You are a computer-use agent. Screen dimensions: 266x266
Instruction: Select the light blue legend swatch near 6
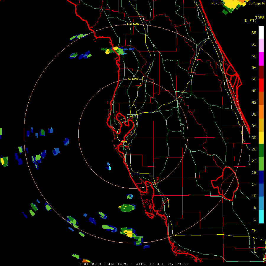pos(261,203)
